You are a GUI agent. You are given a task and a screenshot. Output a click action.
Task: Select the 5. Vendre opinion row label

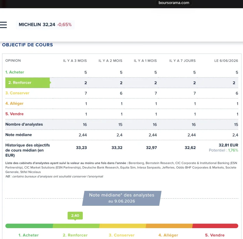tap(14, 114)
